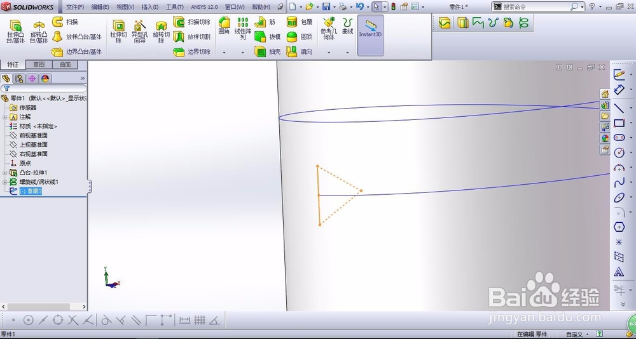Viewport: 636px width, 339px height.
Task: Click the Linear Pattern tool (线性阵列)
Action: 242,29
